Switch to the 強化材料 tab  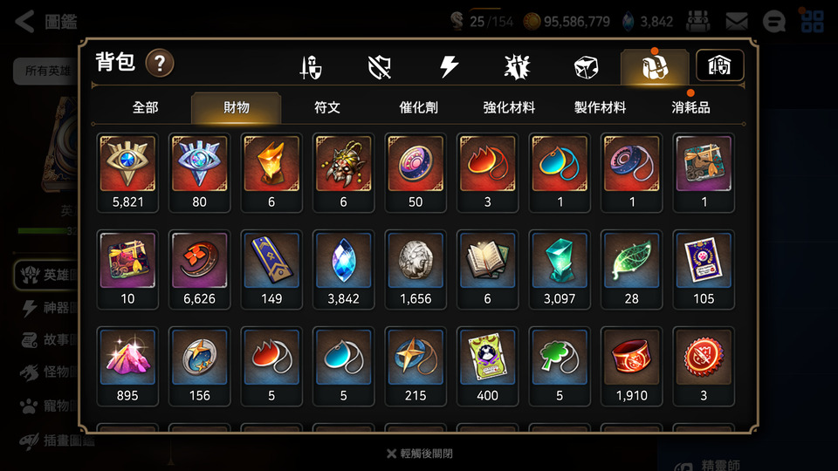(509, 107)
